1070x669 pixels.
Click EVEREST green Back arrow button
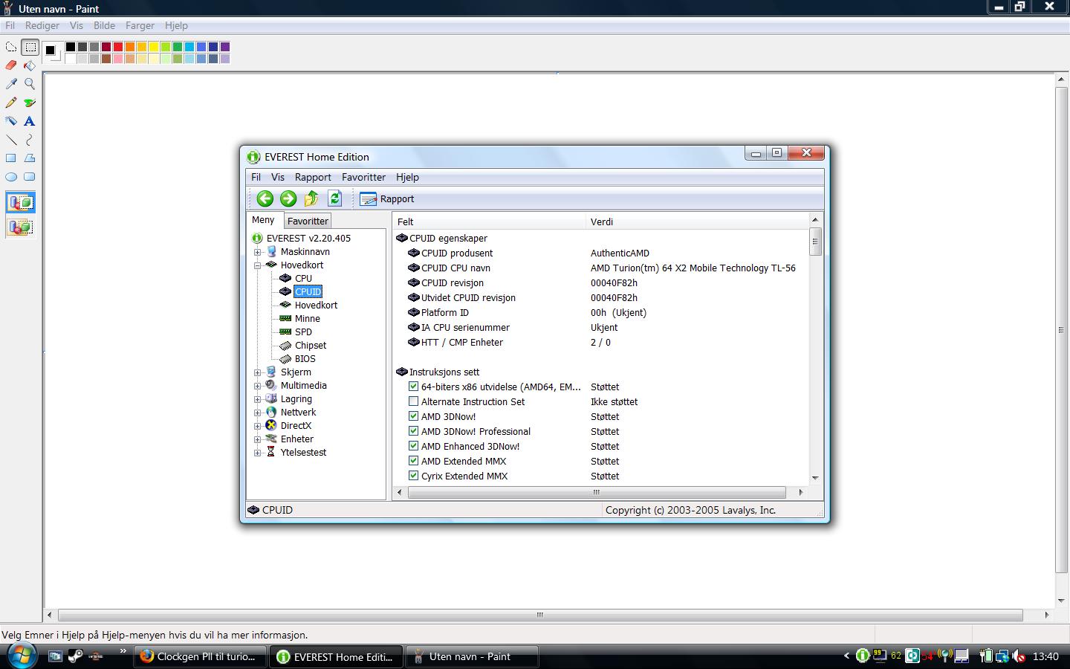265,198
